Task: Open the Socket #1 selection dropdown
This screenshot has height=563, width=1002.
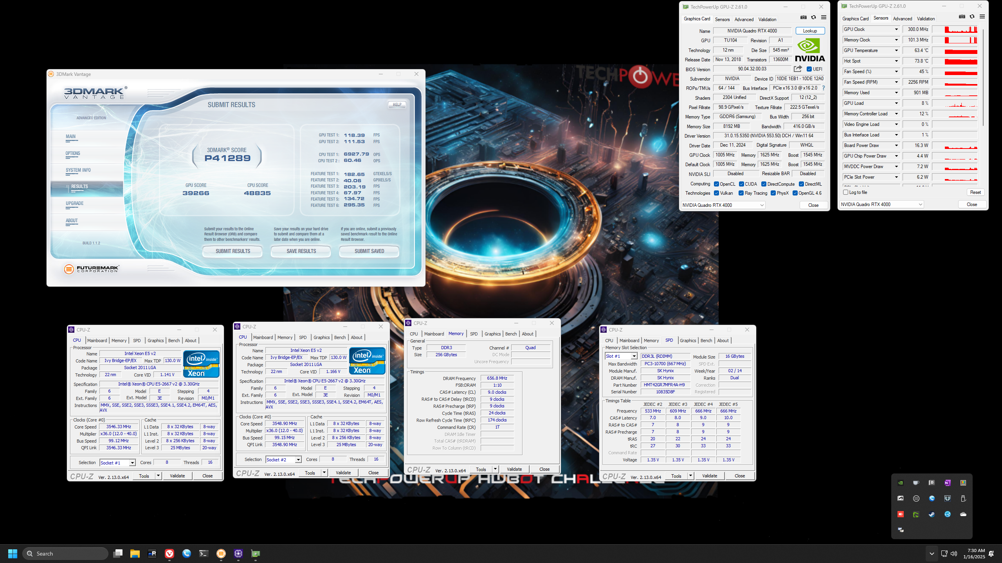Action: point(117,463)
